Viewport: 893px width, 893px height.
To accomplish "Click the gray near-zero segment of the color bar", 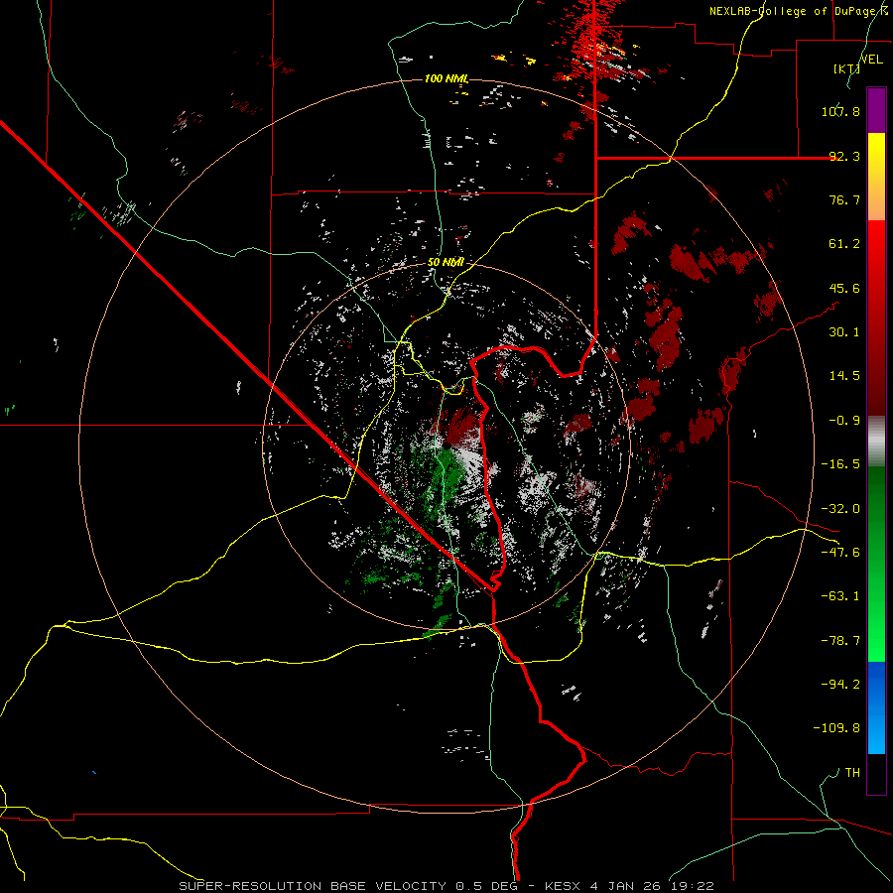I will tap(876, 442).
